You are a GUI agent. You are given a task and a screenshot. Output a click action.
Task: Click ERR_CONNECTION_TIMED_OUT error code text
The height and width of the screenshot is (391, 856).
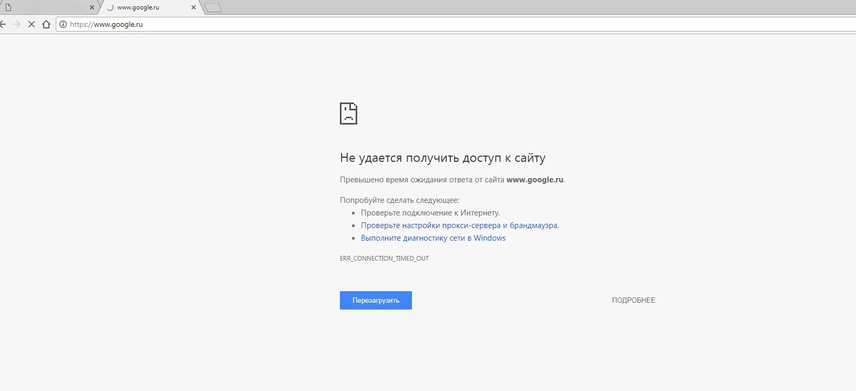click(384, 259)
